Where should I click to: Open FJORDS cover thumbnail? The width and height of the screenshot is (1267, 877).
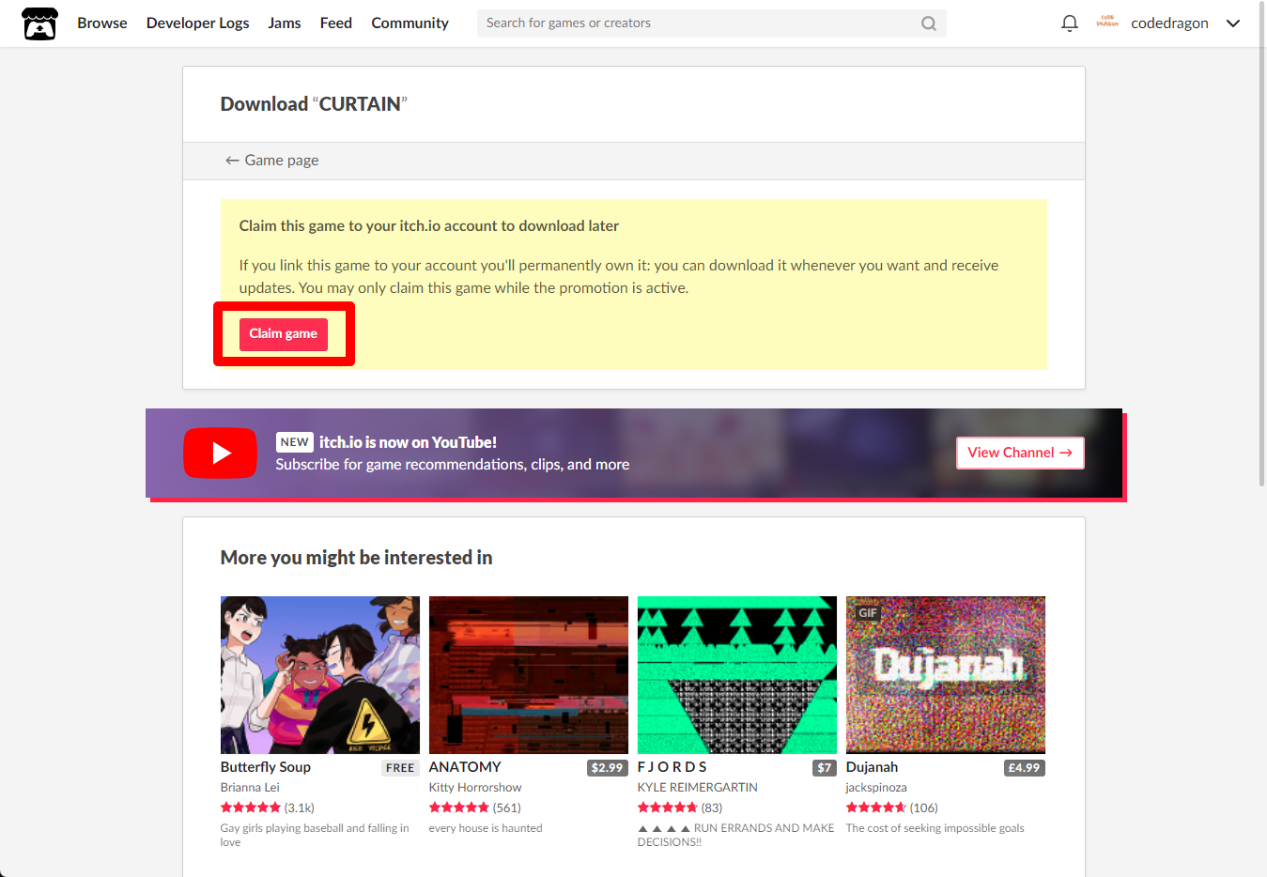pos(737,675)
